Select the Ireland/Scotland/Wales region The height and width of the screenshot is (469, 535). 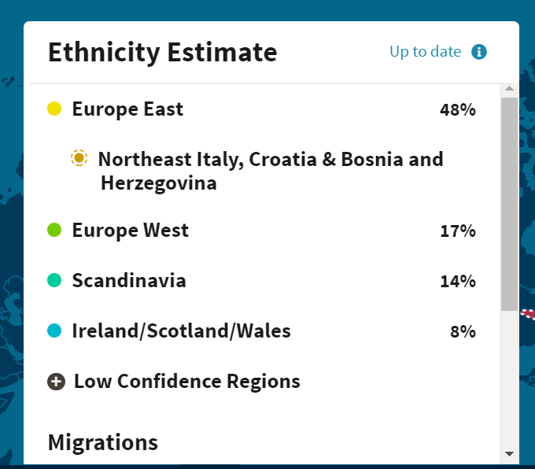click(x=182, y=331)
